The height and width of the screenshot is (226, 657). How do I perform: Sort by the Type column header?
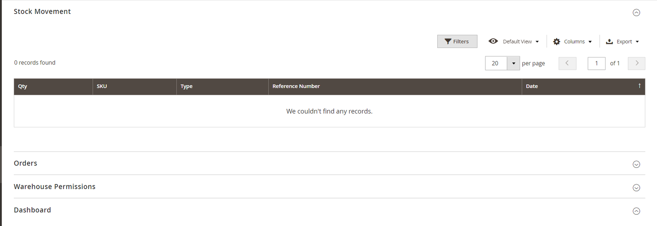pos(223,87)
